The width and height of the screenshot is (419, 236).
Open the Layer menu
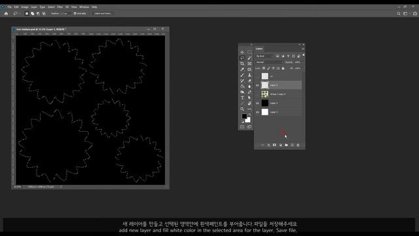tap(34, 7)
